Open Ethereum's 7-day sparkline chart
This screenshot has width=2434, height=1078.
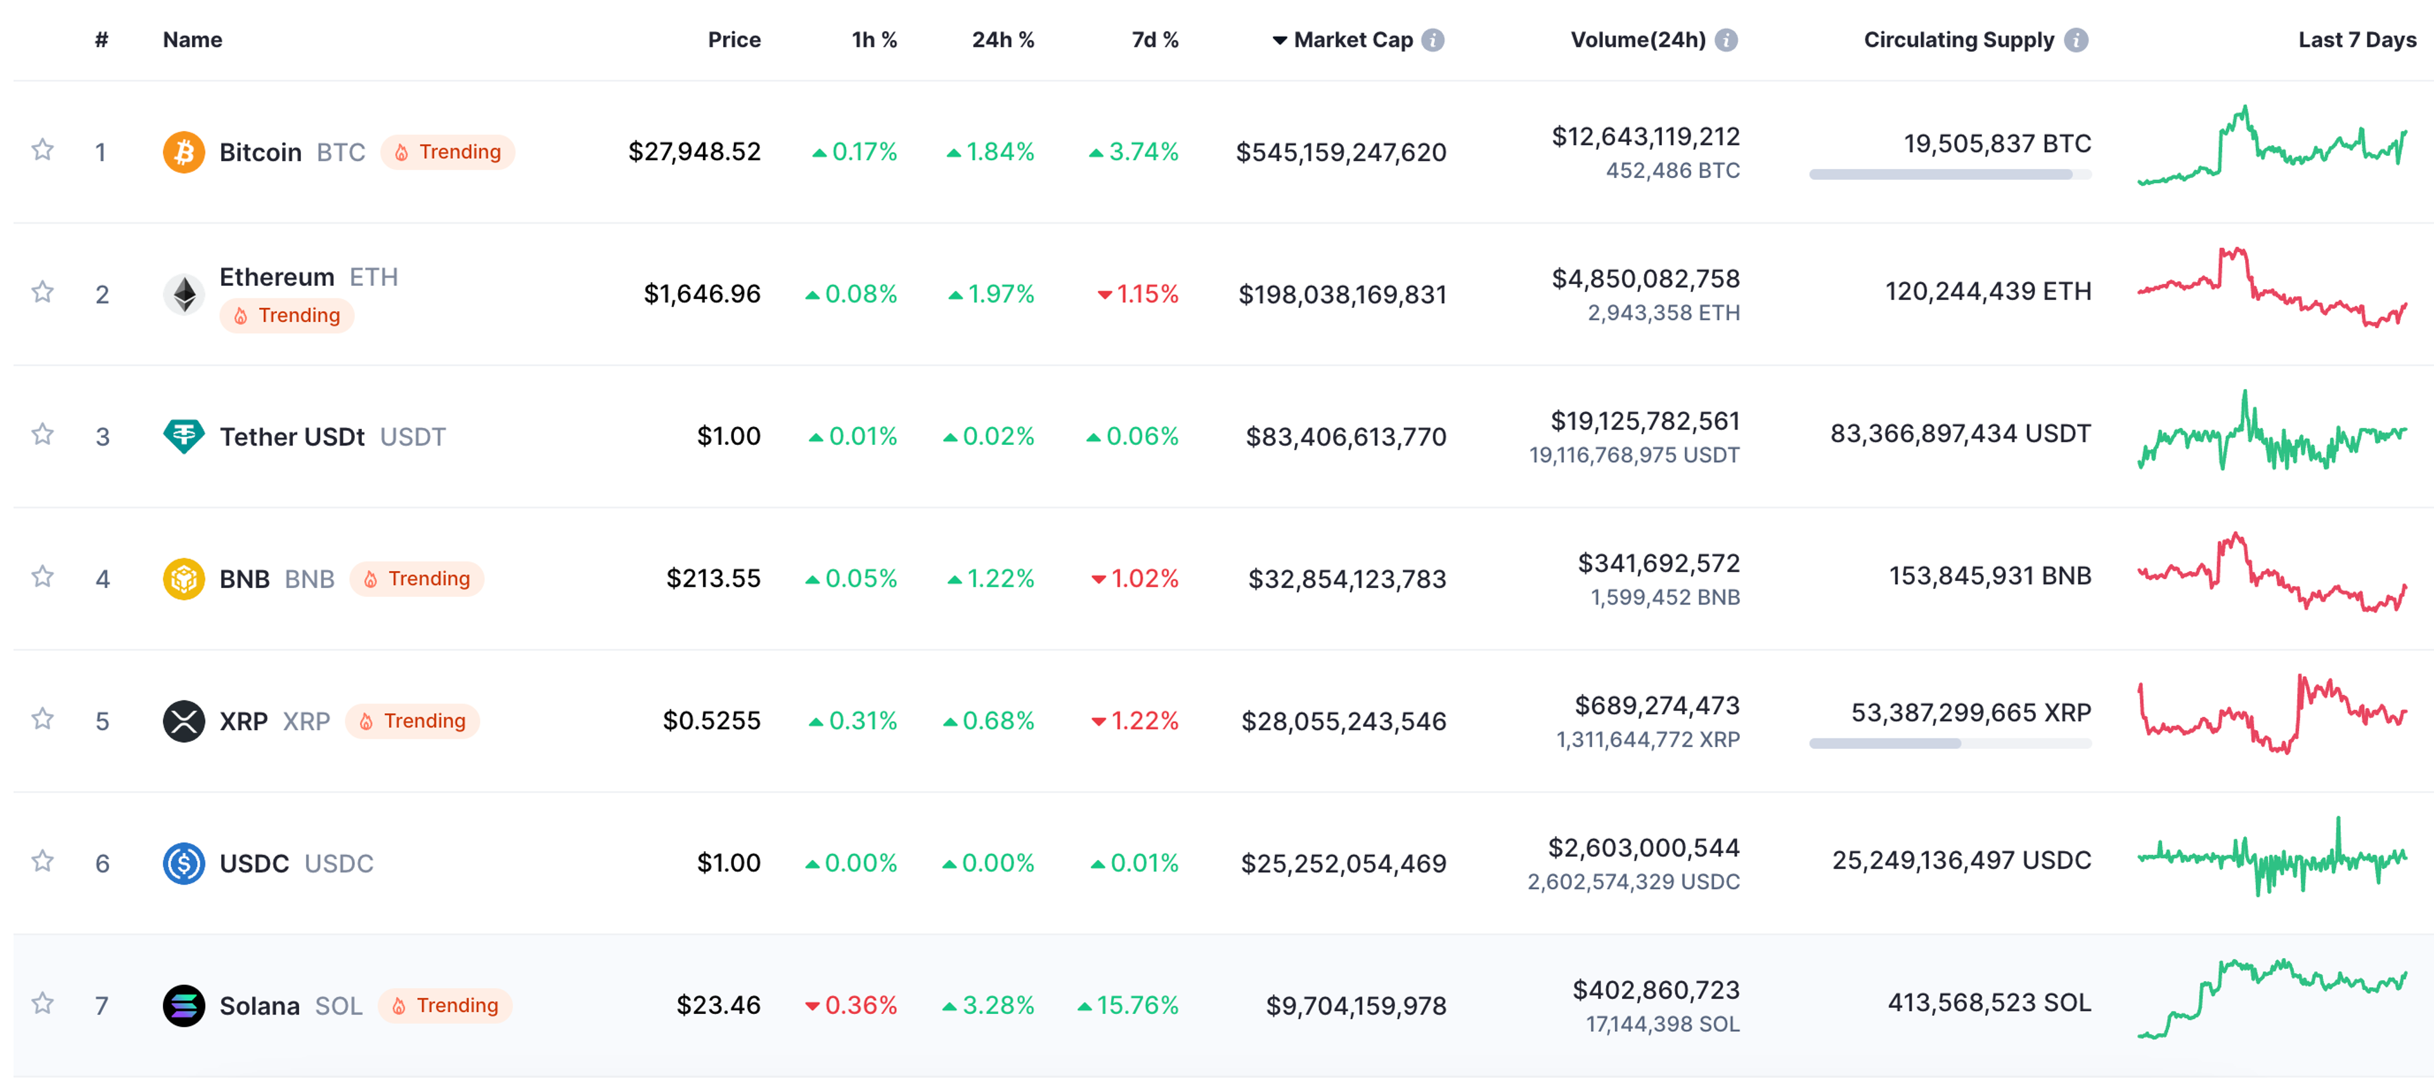2272,287
